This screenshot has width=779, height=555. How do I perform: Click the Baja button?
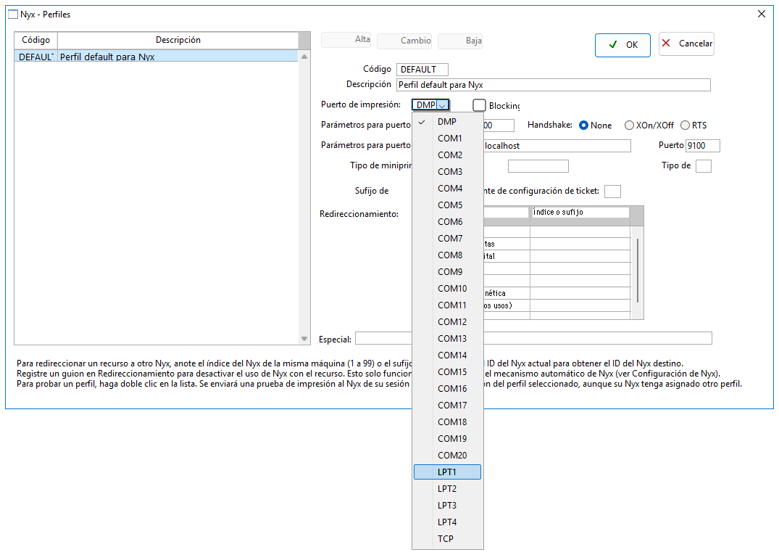(460, 41)
